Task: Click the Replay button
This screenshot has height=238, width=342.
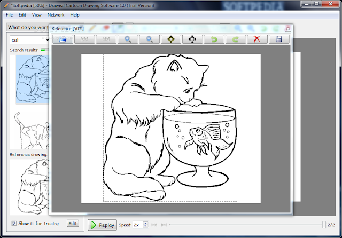Action: point(102,225)
